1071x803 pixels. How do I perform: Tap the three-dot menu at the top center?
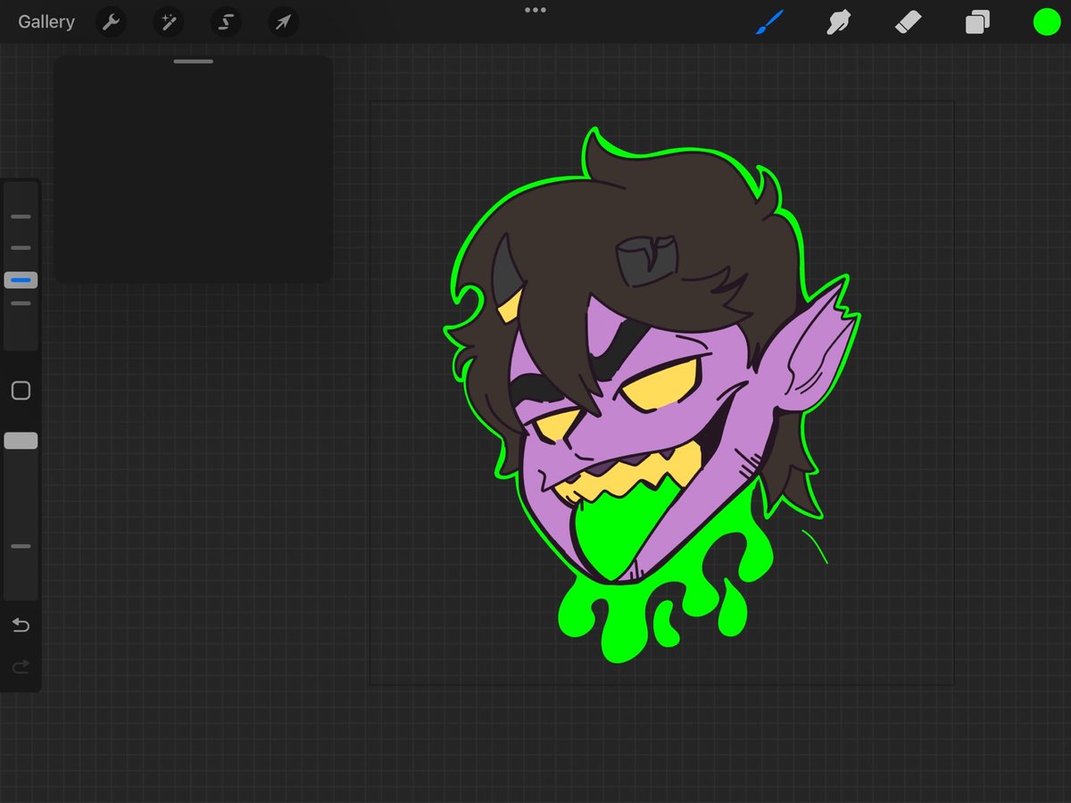point(535,10)
